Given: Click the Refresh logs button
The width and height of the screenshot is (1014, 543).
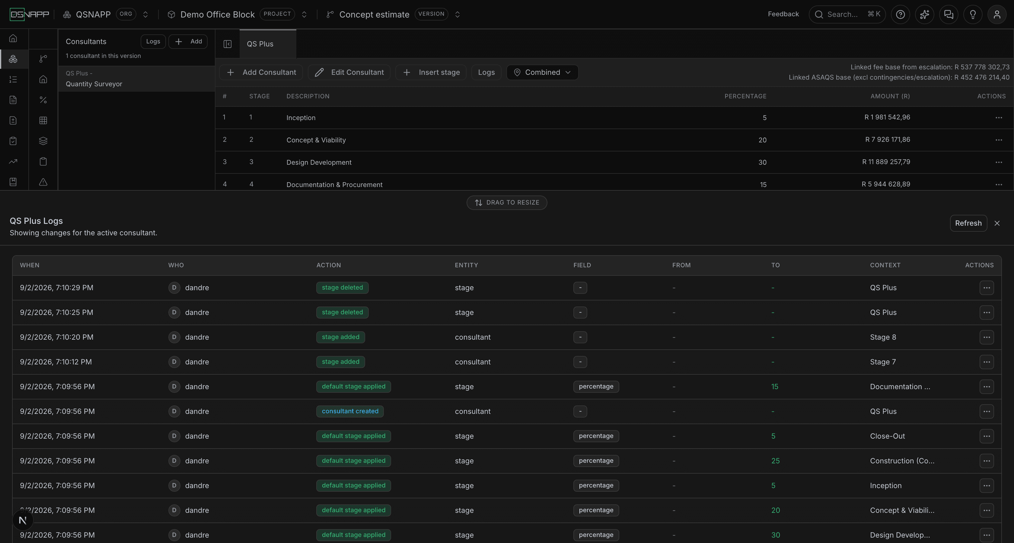Looking at the screenshot, I should tap(968, 223).
